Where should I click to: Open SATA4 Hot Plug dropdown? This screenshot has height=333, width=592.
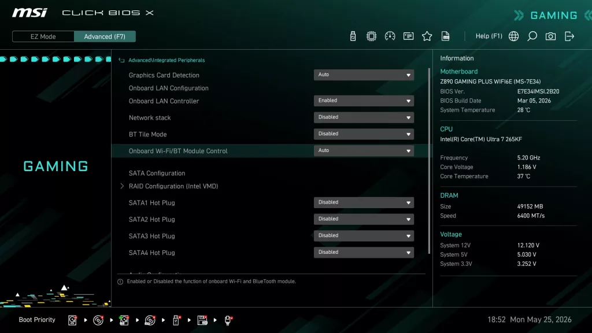(364, 252)
